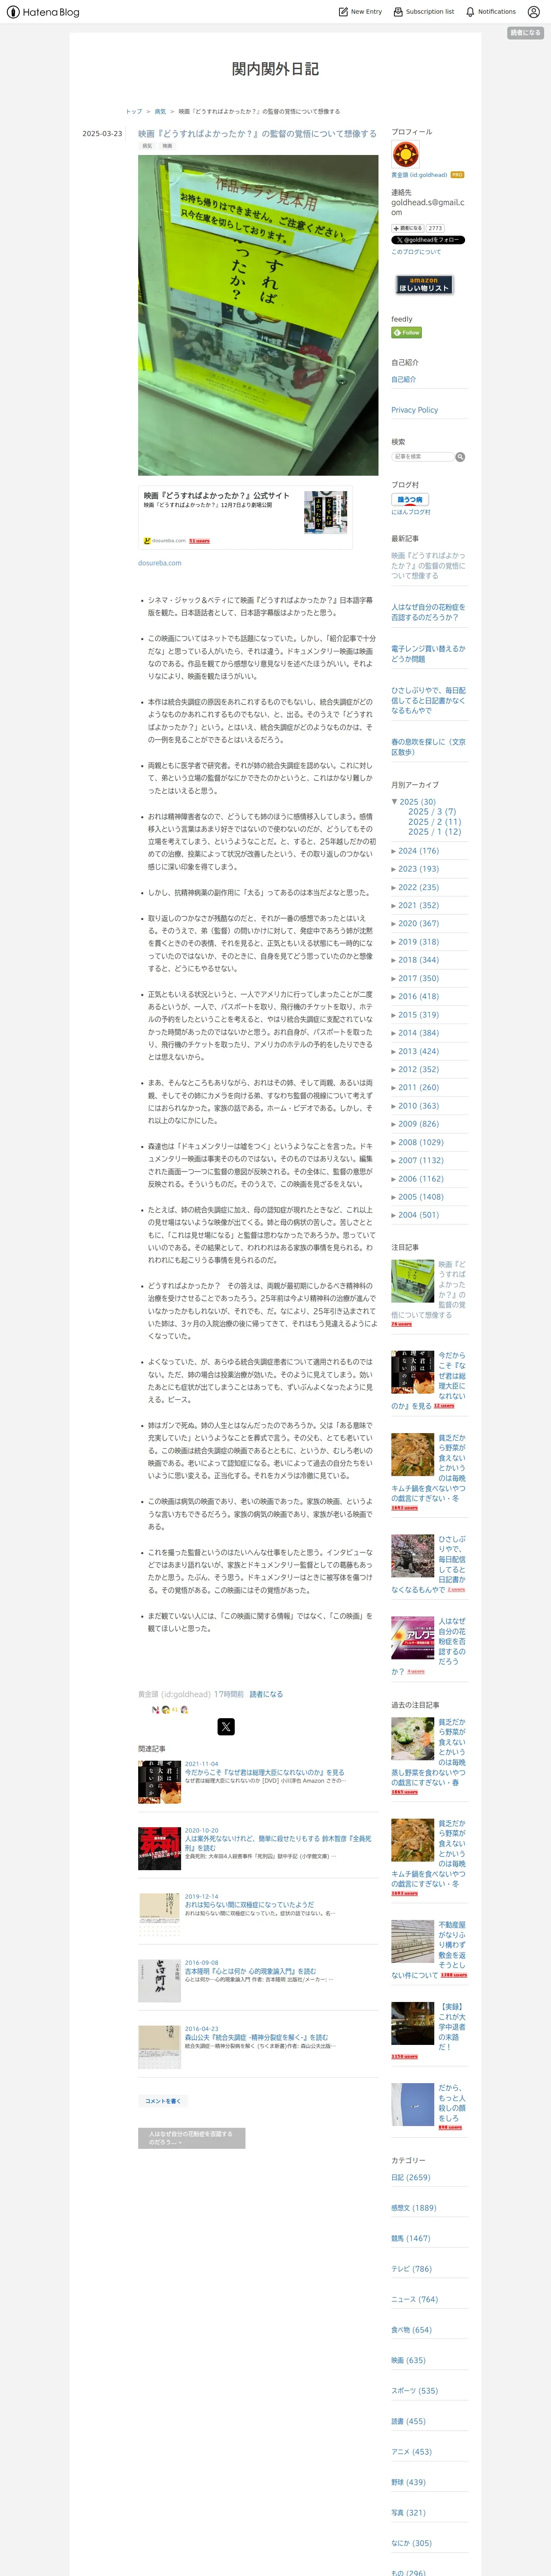This screenshot has height=2576, width=551.
Task: Open the user account avatar menu
Action: pyautogui.click(x=533, y=12)
